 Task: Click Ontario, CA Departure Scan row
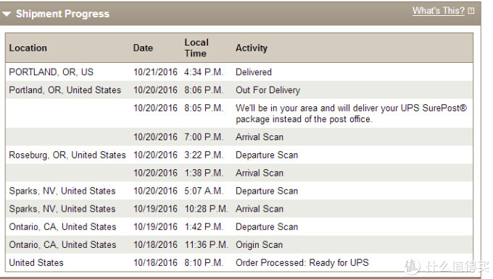coord(239,227)
